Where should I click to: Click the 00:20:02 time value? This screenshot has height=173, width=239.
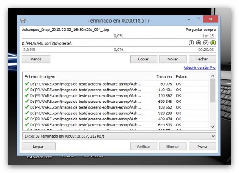tap(206, 49)
